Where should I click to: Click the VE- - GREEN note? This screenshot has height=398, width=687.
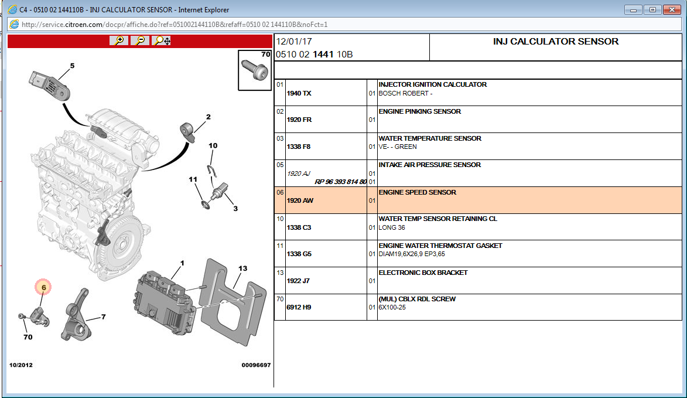coord(398,147)
